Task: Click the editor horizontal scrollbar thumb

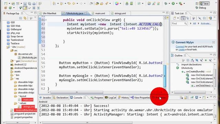Action: point(77,92)
